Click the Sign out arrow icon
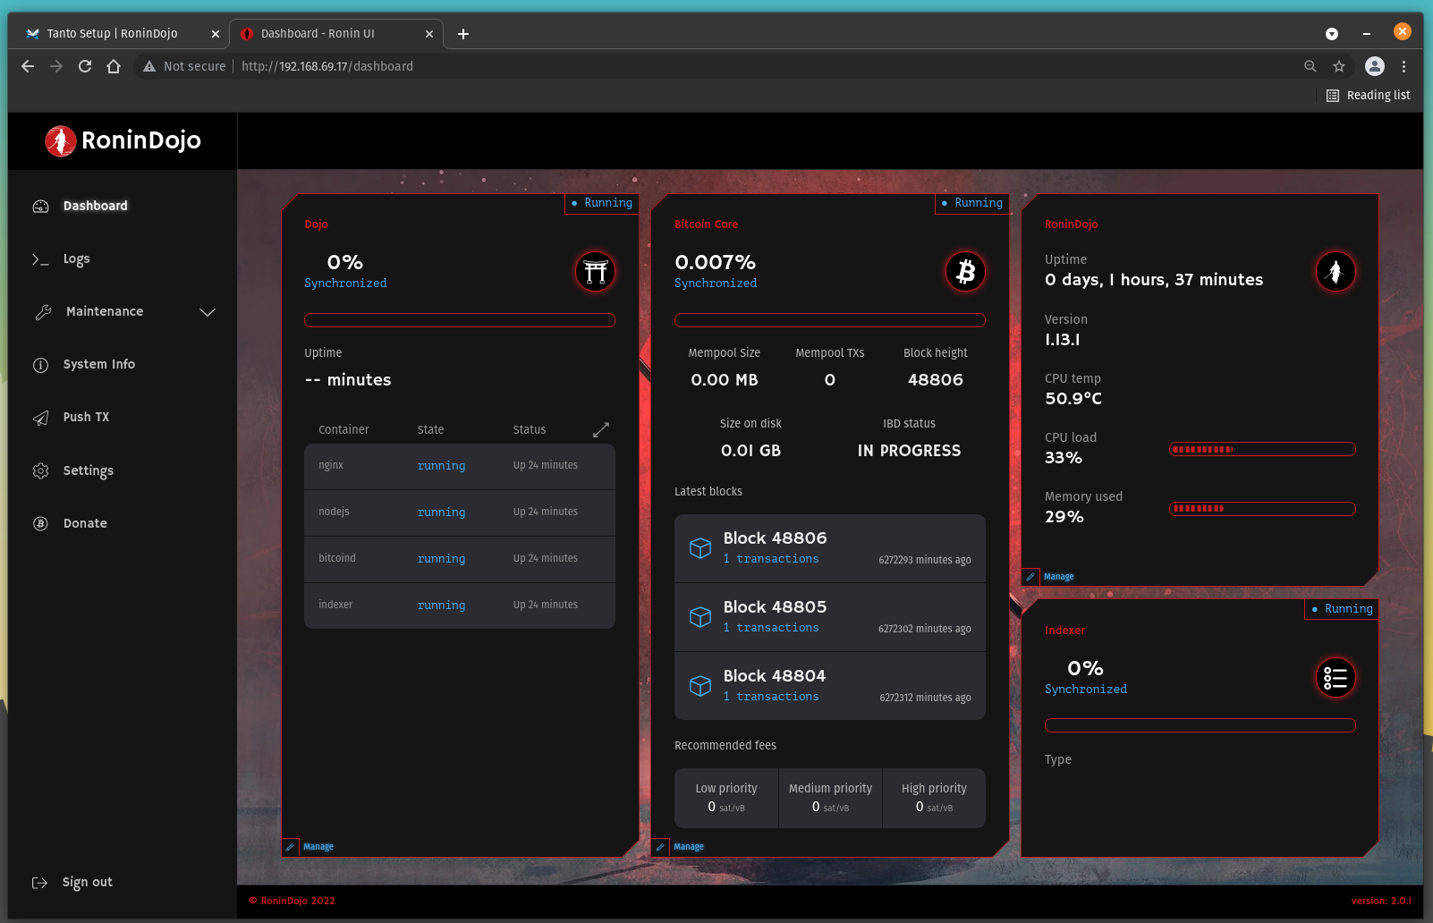1433x923 pixels. tap(39, 883)
